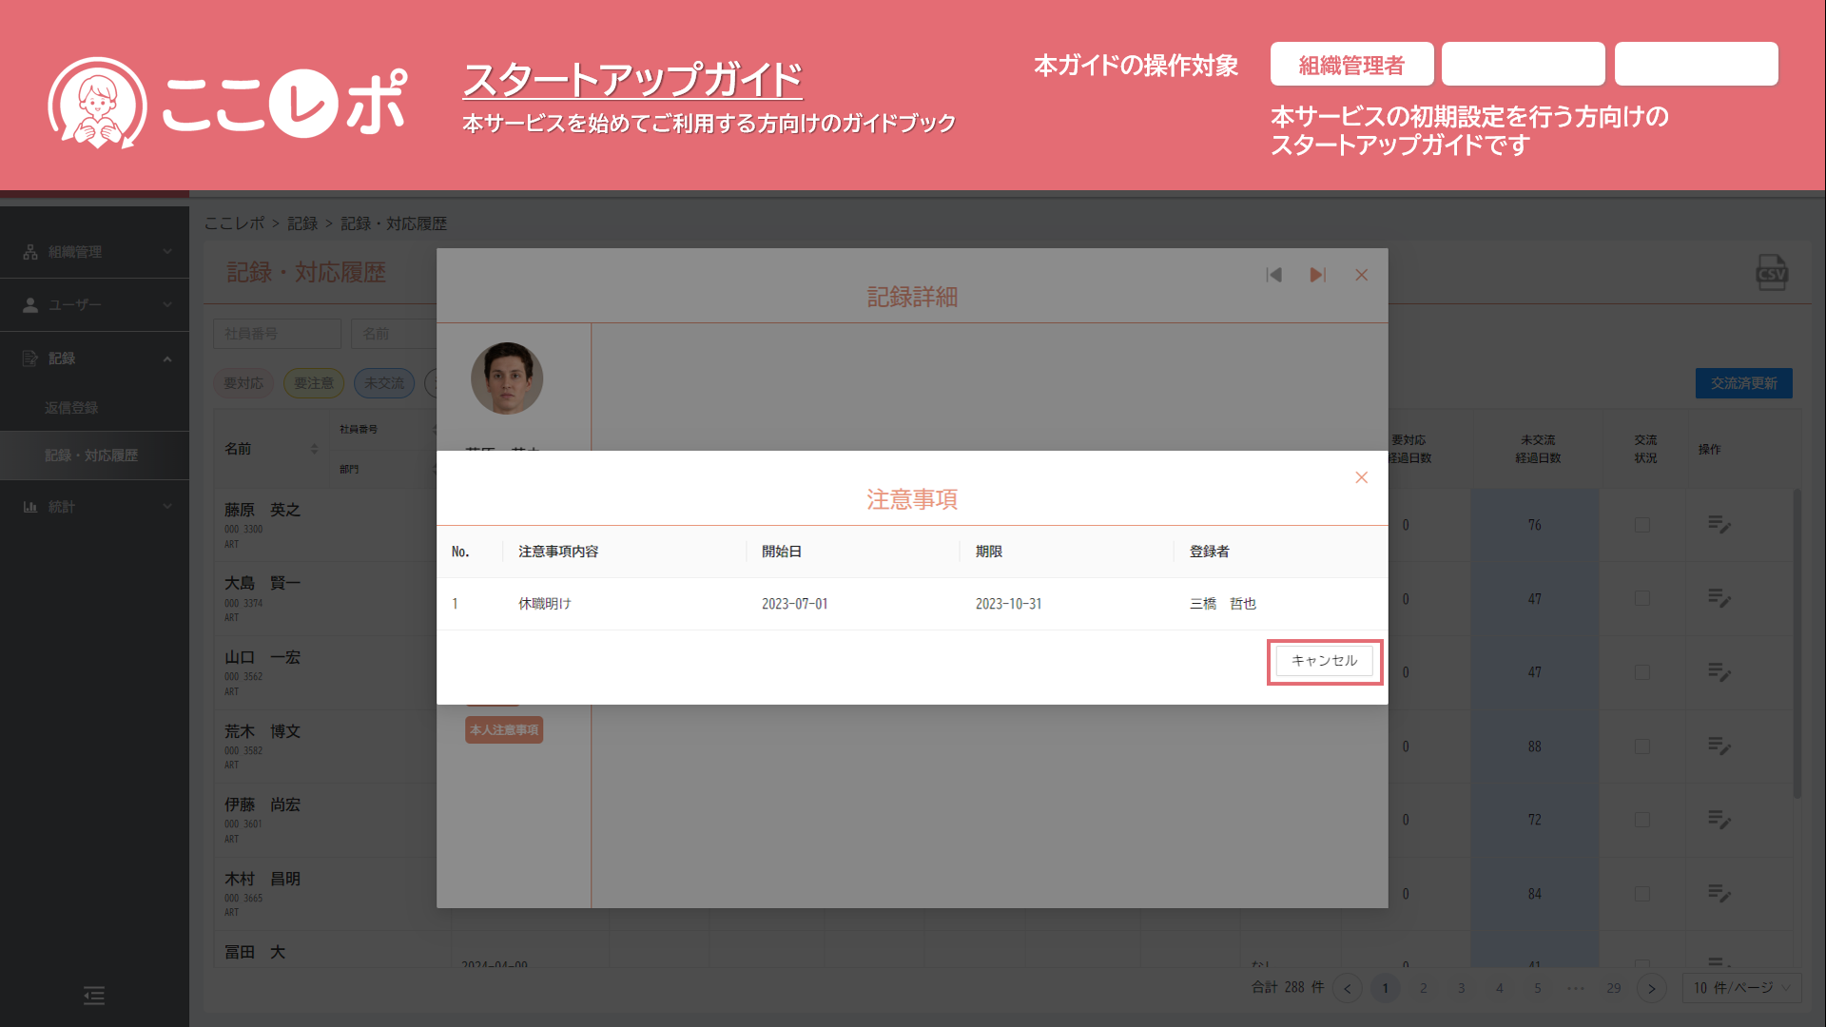Toggle 交流状況 checkbox in first row
1826x1027 pixels.
1641,525
